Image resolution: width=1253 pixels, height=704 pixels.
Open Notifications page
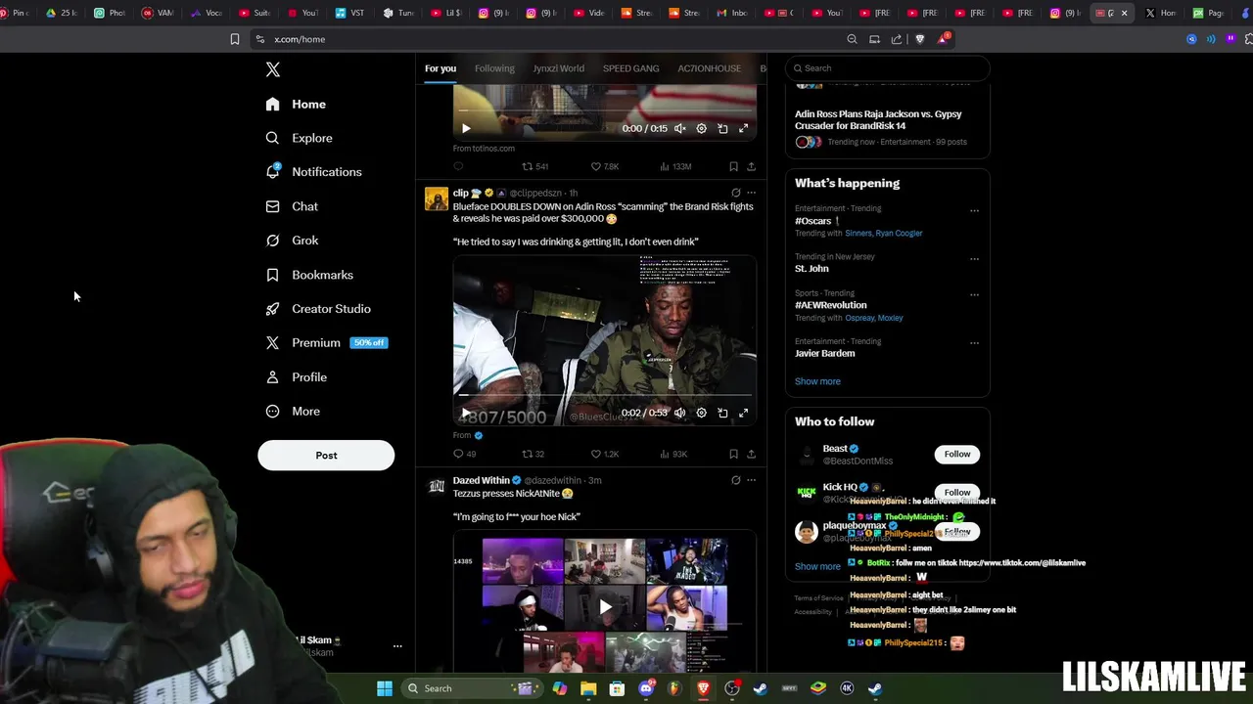(313, 172)
